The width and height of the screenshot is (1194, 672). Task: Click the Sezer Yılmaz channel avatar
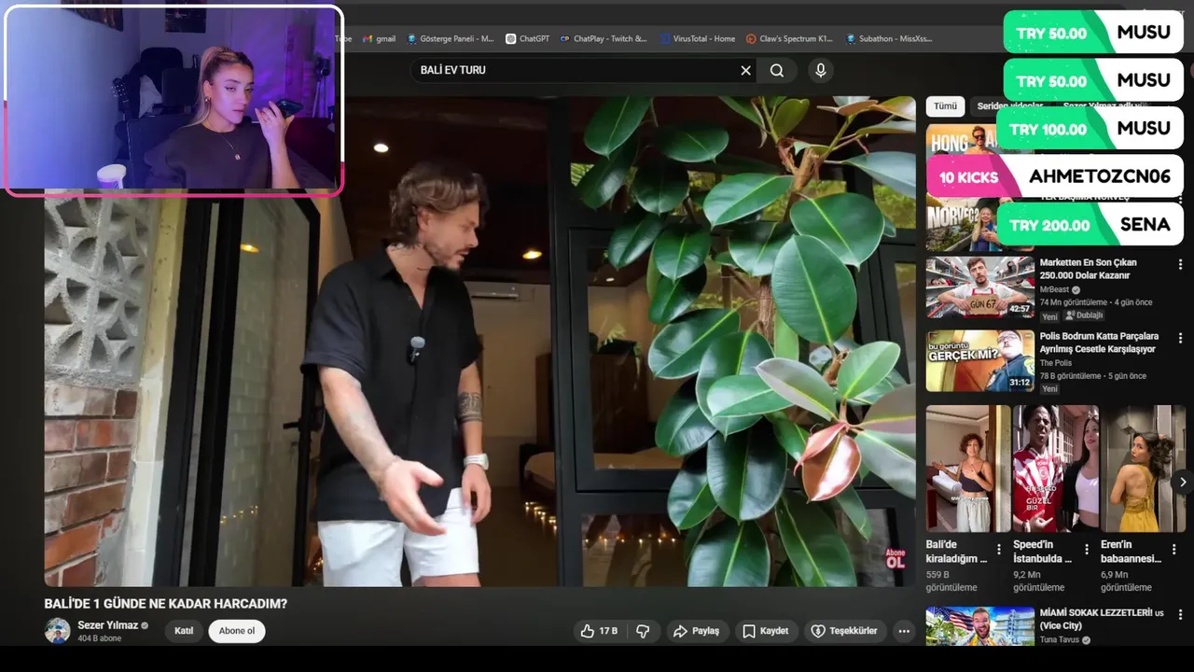tap(58, 631)
